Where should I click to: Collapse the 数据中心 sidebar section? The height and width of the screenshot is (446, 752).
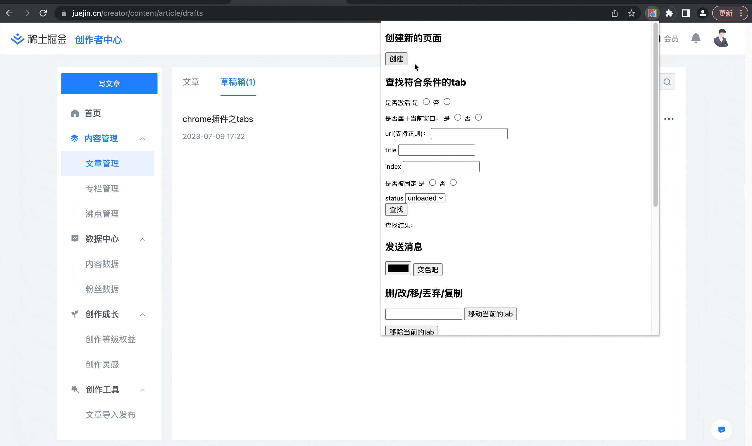(143, 239)
